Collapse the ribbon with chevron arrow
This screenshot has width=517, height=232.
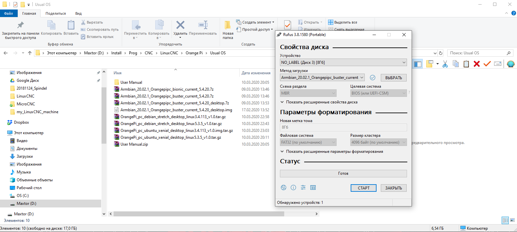pyautogui.click(x=507, y=13)
